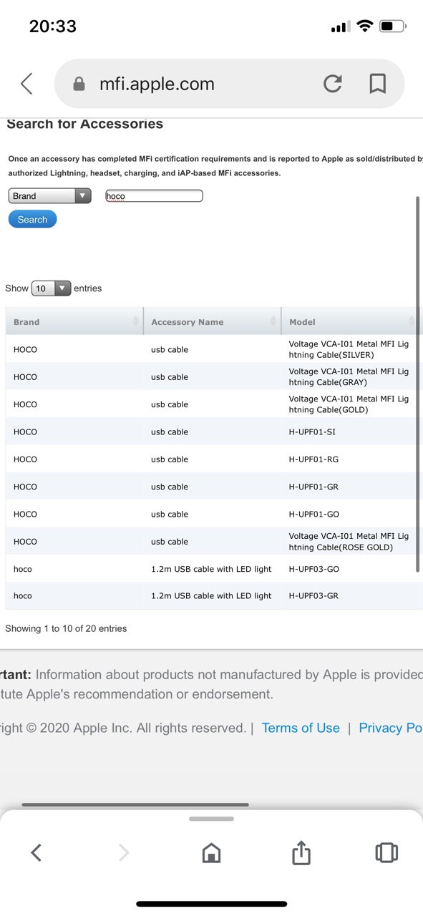This screenshot has height=916, width=423.
Task: Open the tabs overview
Action: tap(386, 852)
